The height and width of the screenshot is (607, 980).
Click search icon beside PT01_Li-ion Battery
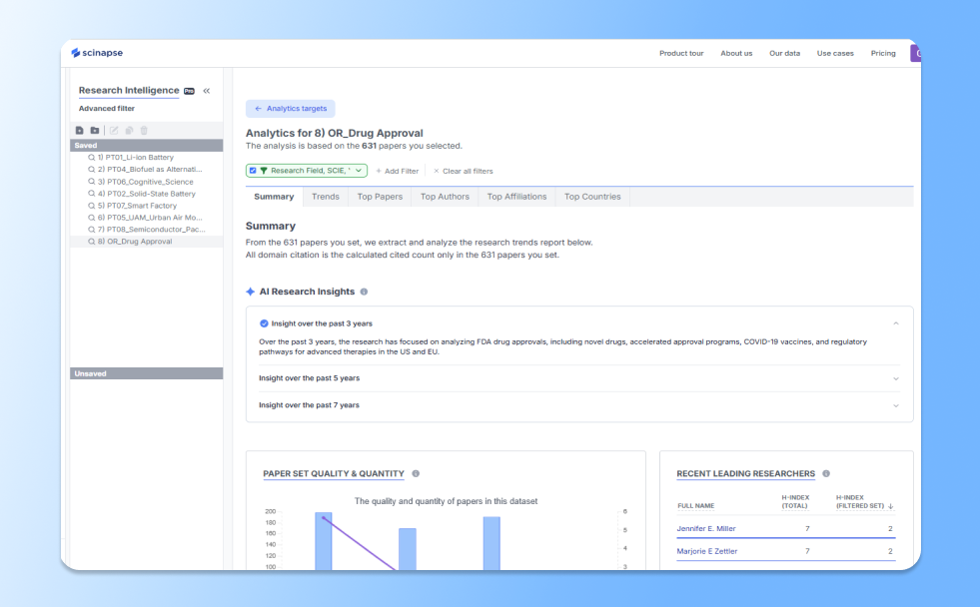point(91,158)
